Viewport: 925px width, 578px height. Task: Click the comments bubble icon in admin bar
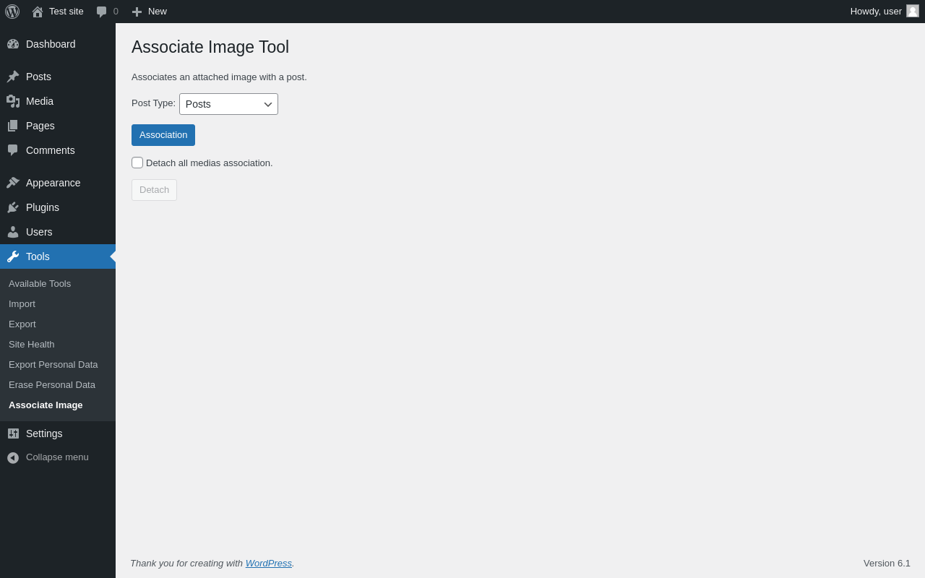point(102,12)
